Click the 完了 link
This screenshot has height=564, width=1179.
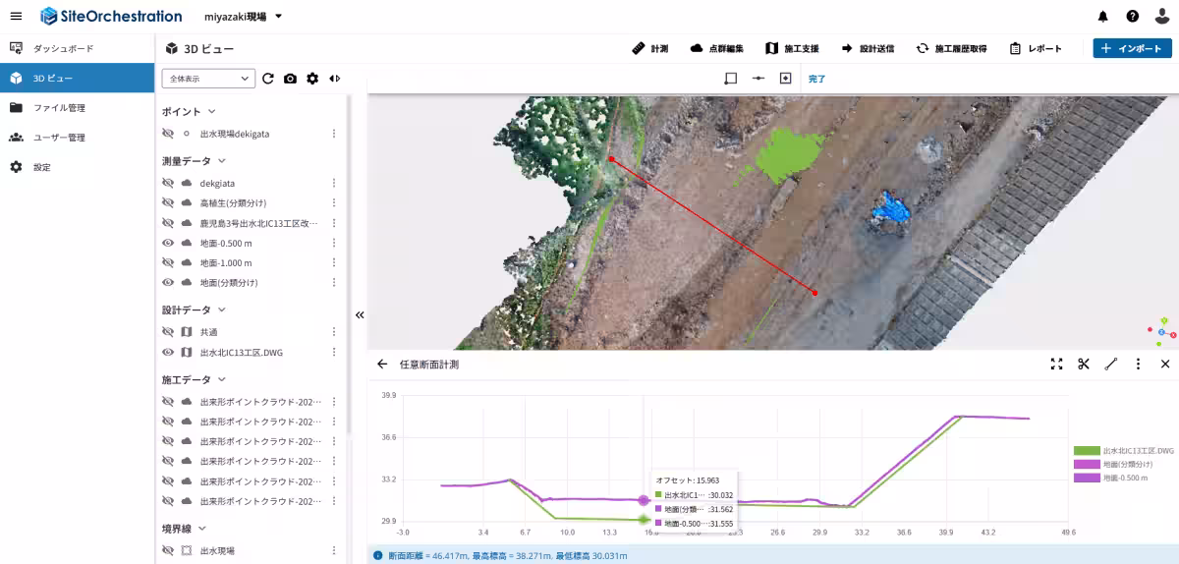816,79
